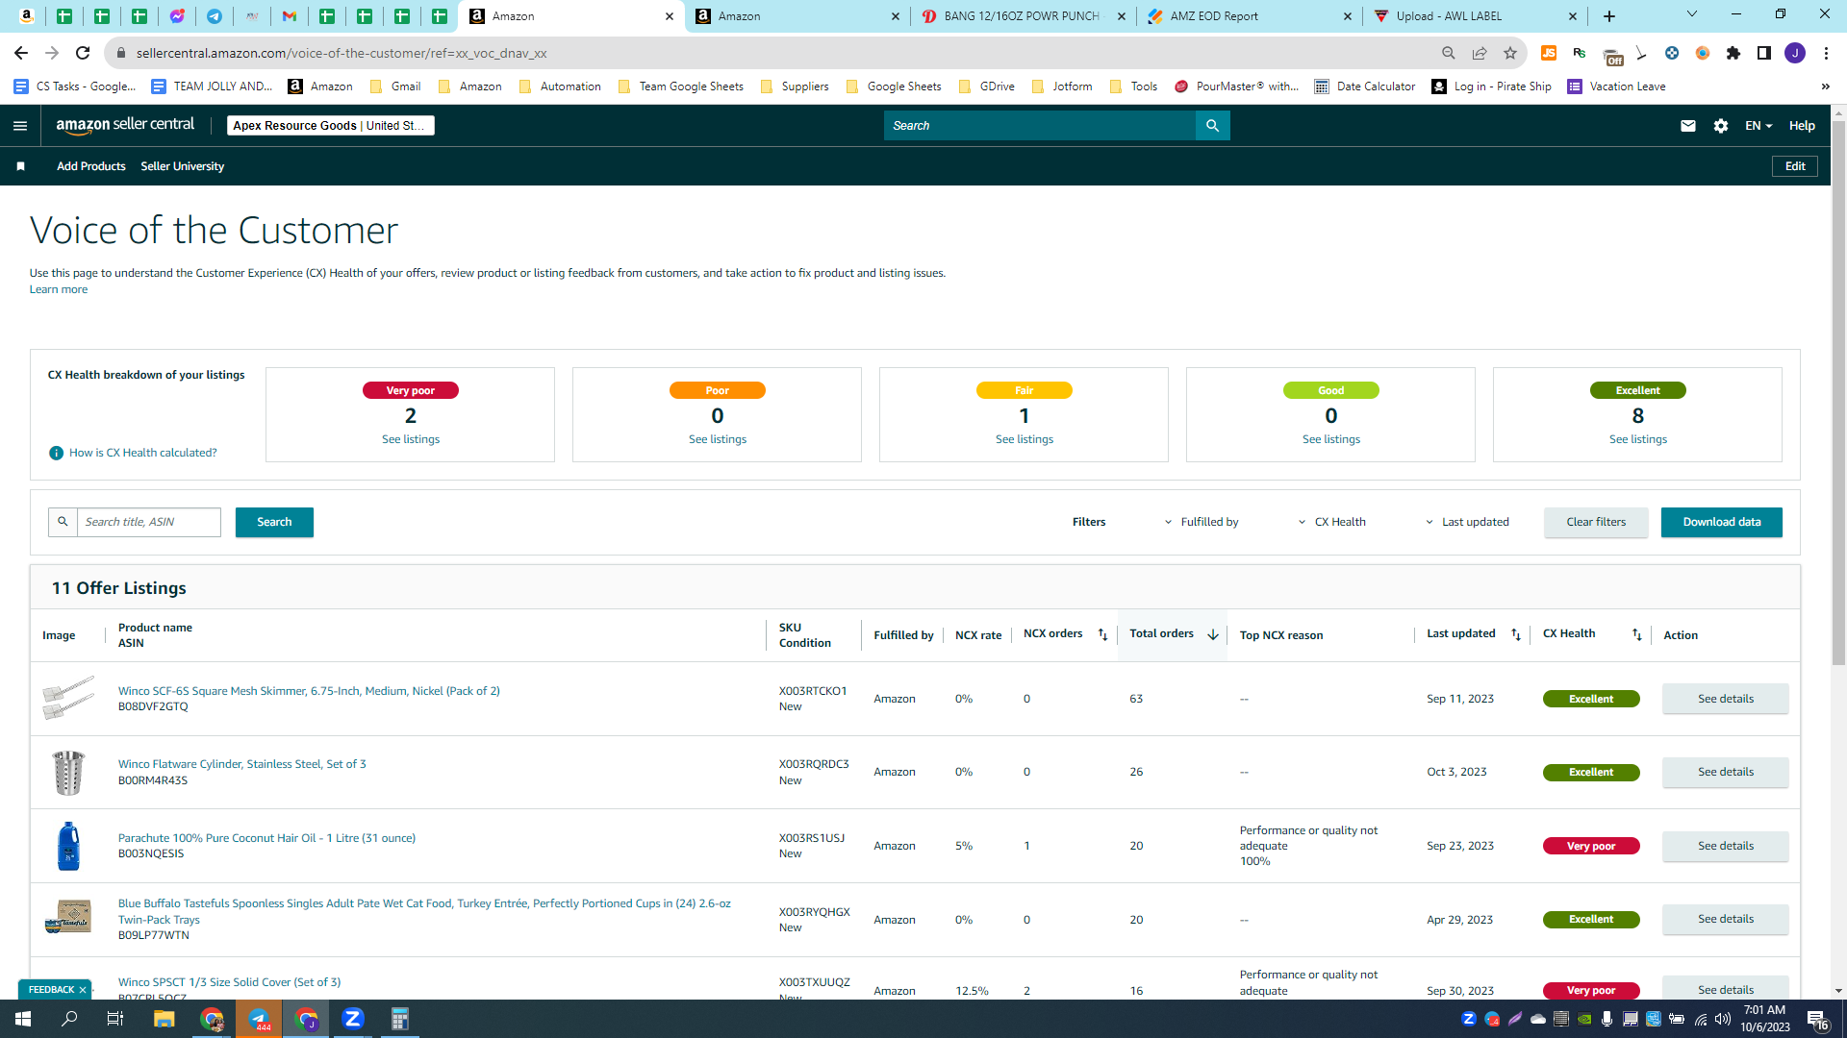Reload the page with refresh icon
This screenshot has width=1847, height=1038.
coord(83,53)
